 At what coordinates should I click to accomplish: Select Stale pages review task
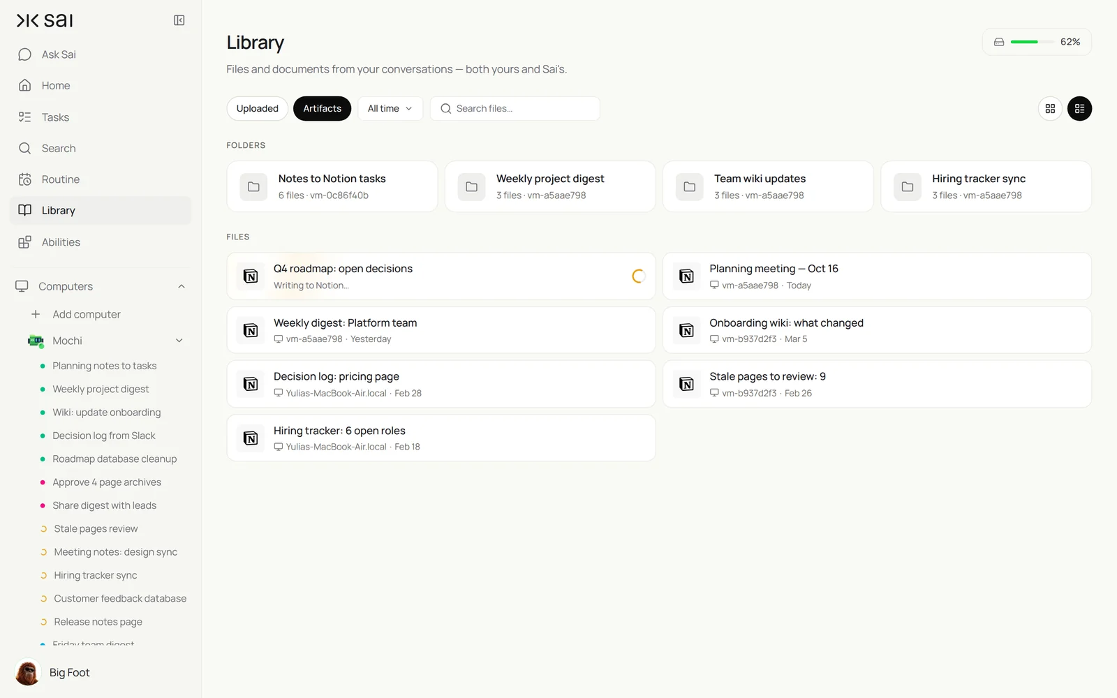96,528
